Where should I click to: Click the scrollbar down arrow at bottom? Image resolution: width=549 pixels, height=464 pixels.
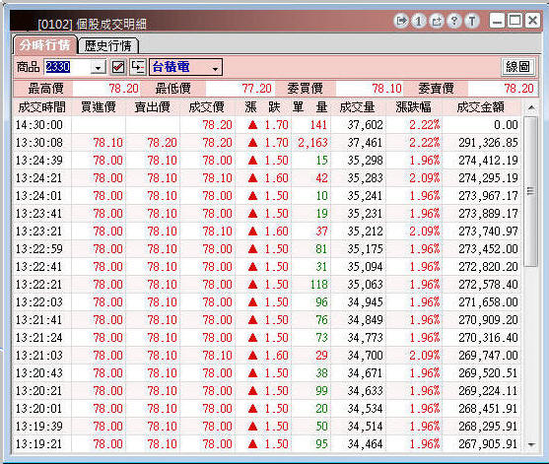[x=532, y=444]
